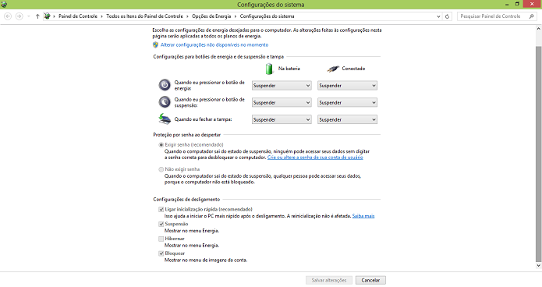Click the Cancelar button
The image size is (542, 287).
370,281
